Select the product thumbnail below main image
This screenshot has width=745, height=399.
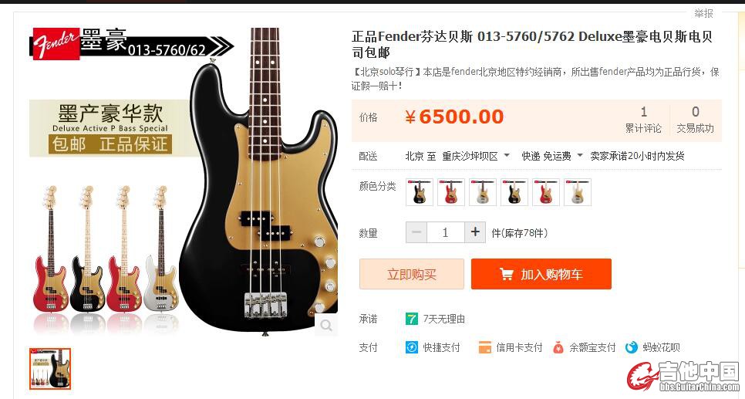click(50, 369)
